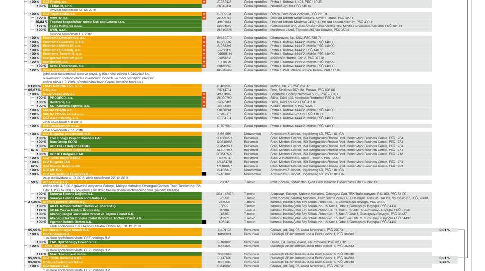Click the 37,36 % share of Akenerji
Viewport: 485px width, 271px height.
(34, 202)
